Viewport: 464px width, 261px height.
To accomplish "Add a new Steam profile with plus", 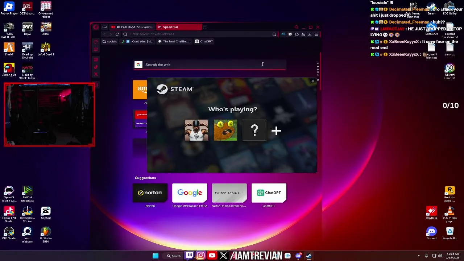I will pyautogui.click(x=276, y=131).
